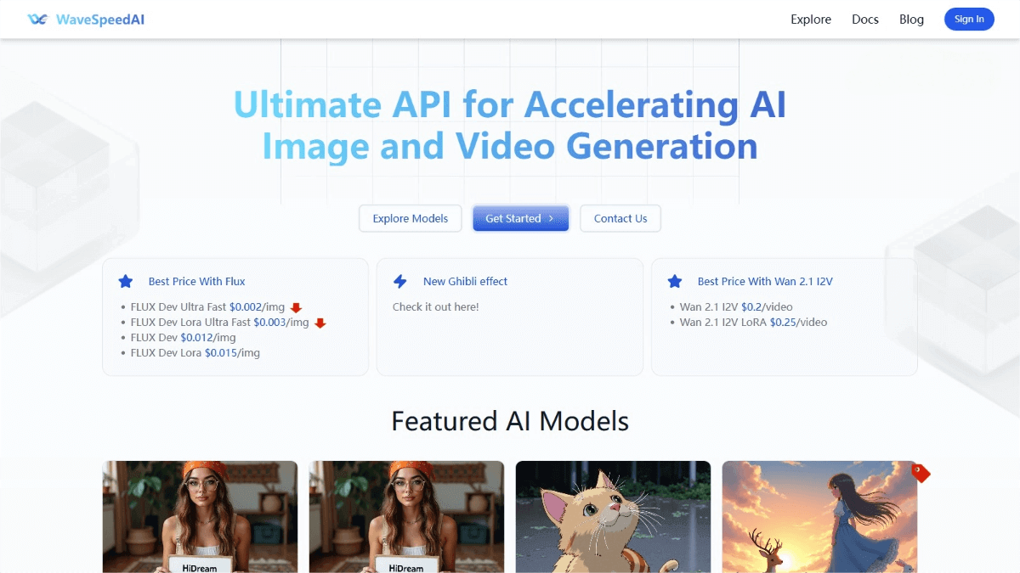This screenshot has width=1020, height=573.
Task: Click the Contact Us button
Action: [620, 218]
